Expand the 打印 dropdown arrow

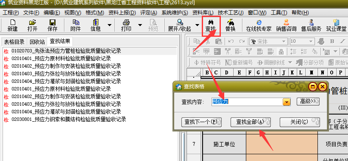[x=140, y=25]
